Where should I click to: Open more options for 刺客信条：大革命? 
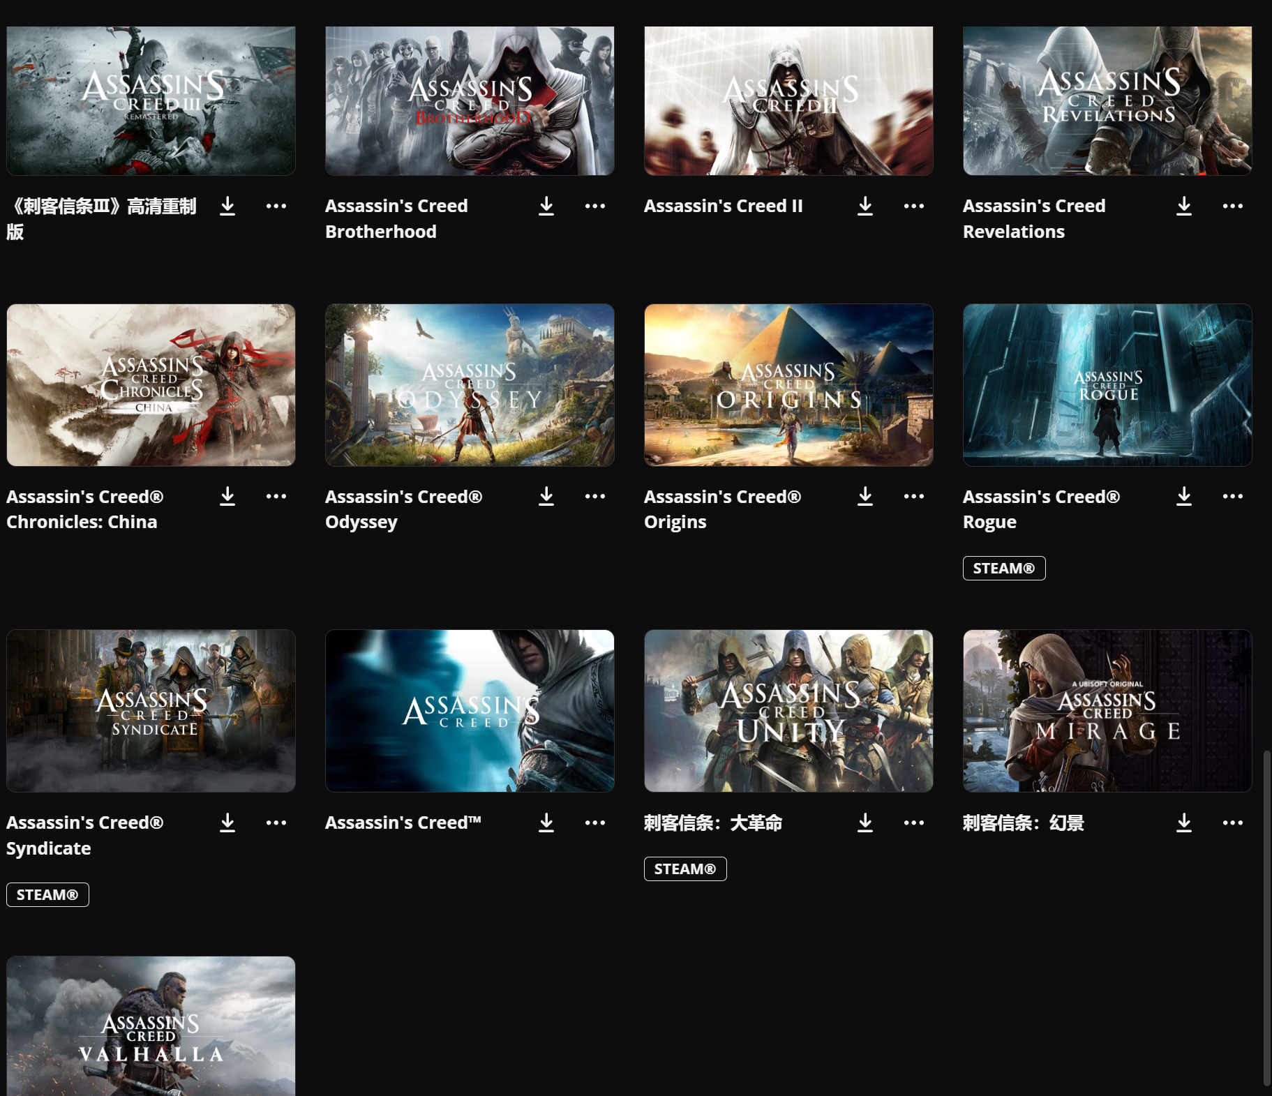tap(914, 823)
